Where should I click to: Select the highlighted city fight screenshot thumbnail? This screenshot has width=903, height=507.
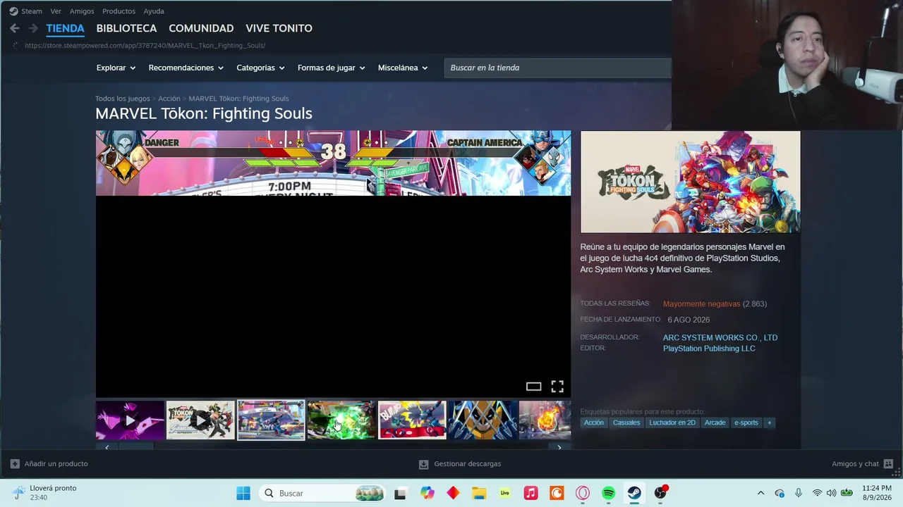click(x=271, y=420)
